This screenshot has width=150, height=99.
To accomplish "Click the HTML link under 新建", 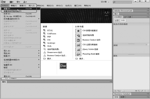I will (50, 30).
